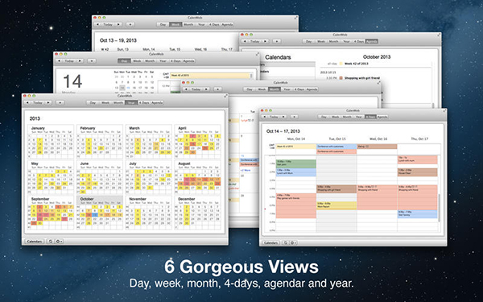Screen dimensions: 483x302
Task: Click plus button in the Day view window
Action: tap(92, 61)
